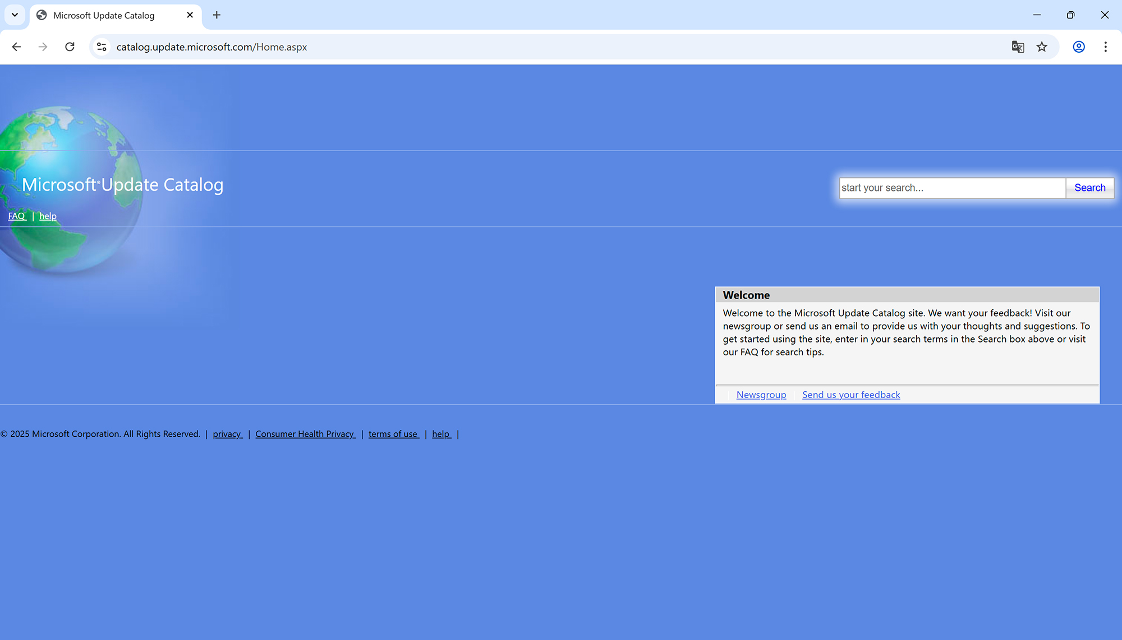Go back to the previous page

click(16, 47)
